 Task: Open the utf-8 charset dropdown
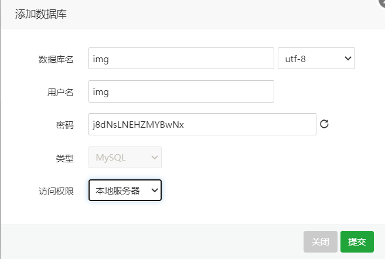(316, 59)
